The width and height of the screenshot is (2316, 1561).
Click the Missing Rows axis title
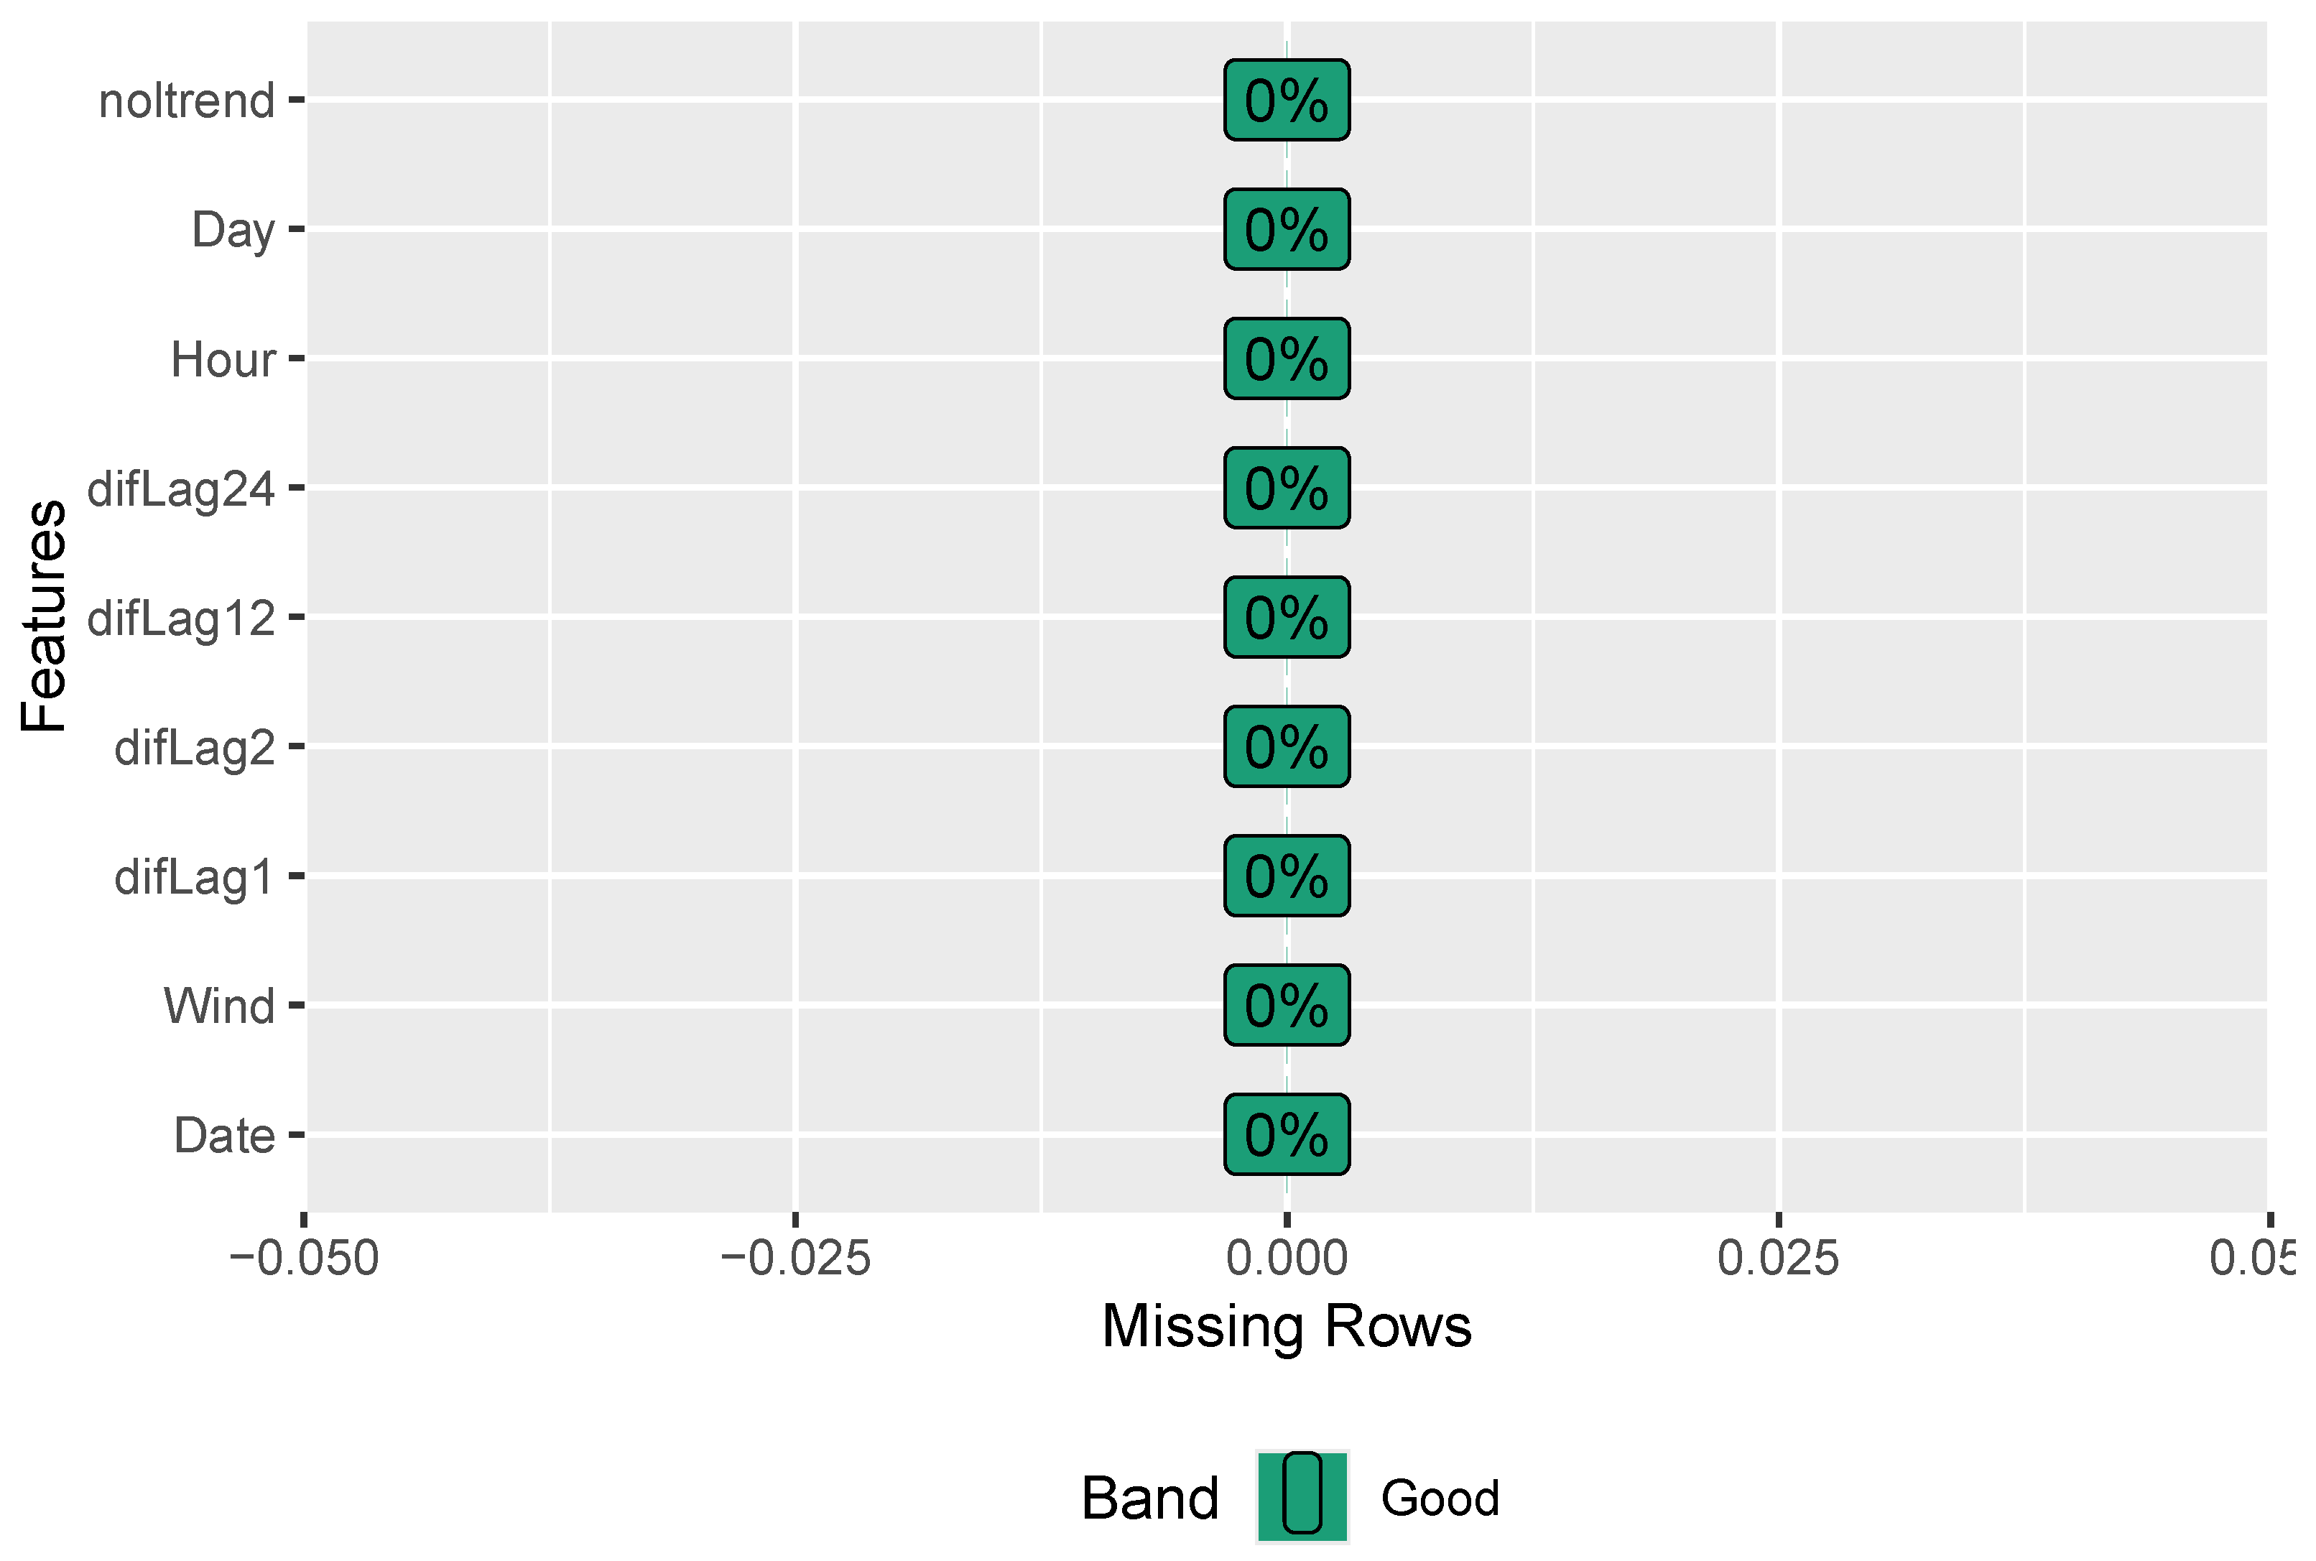coord(1286,1326)
